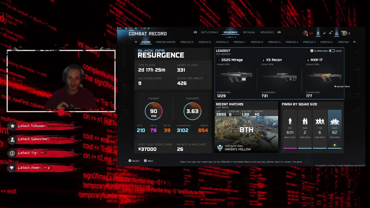Click the Solo squad size icon

coord(290,121)
